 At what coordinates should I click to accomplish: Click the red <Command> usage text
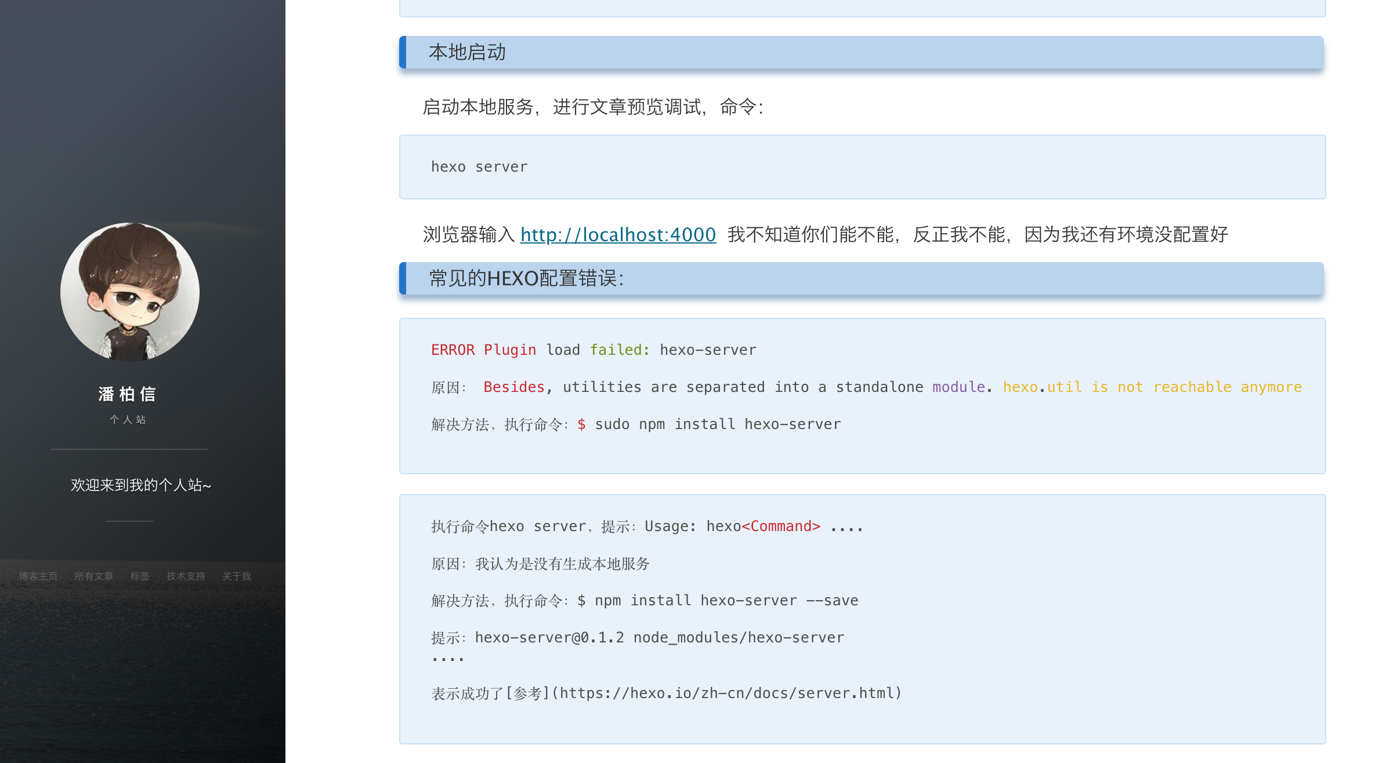[781, 526]
